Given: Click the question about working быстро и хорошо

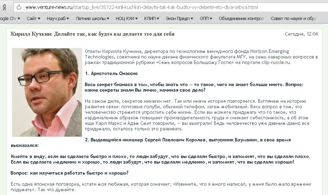Looking at the screenshot, I should (69, 173).
